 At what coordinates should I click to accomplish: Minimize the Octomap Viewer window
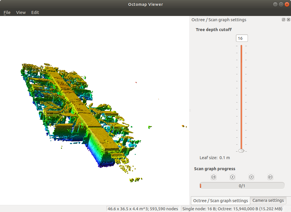pos(275,4)
